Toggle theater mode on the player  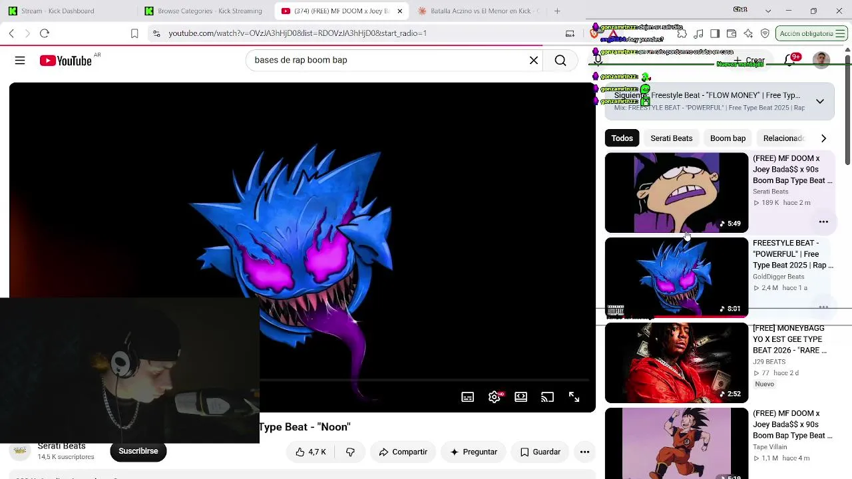tap(521, 397)
